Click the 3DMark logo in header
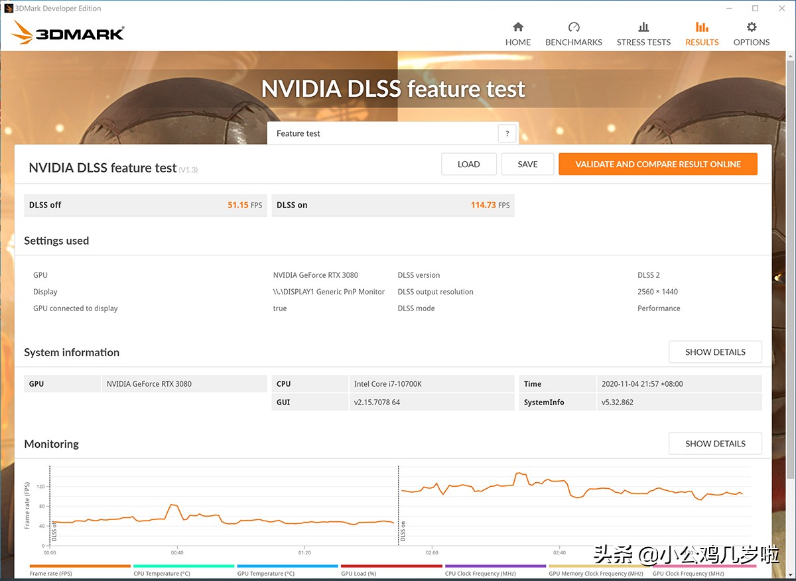The image size is (796, 581). pyautogui.click(x=68, y=32)
